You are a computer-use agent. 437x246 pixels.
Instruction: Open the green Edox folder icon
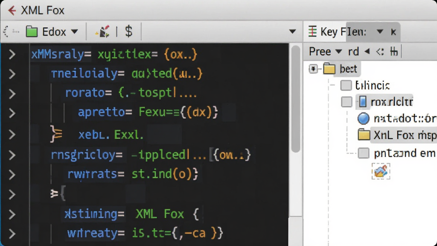tap(32, 32)
